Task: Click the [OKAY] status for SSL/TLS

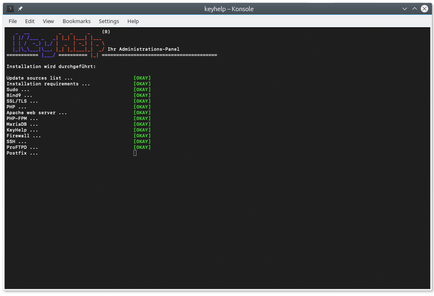Action: point(142,101)
